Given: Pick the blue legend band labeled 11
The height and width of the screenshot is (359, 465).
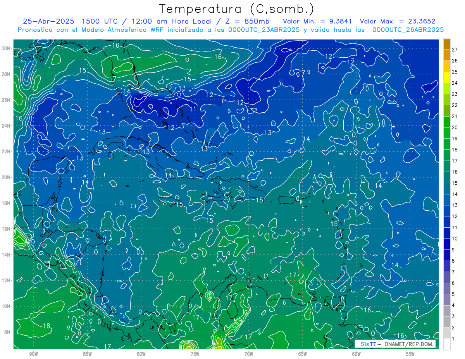Looking at the screenshot, I should click(x=447, y=222).
